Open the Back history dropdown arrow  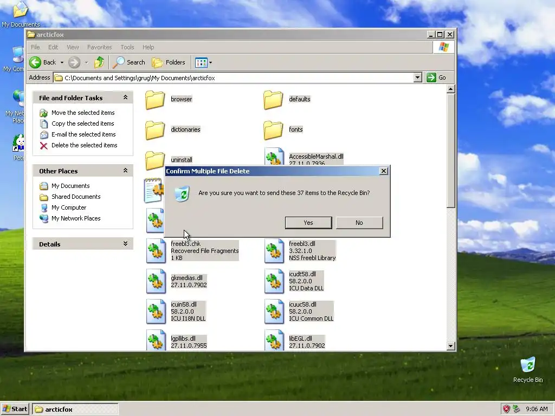click(x=62, y=63)
